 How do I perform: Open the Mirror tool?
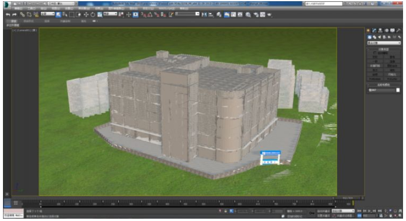click(x=204, y=15)
